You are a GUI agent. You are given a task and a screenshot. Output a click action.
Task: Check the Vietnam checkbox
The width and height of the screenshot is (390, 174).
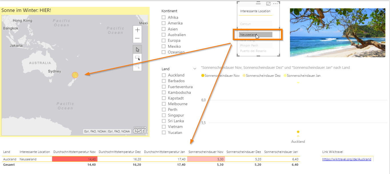point(164,127)
